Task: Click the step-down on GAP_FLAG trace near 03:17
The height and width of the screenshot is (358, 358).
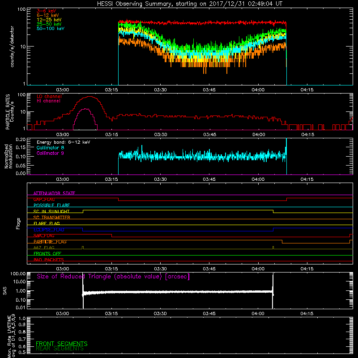Action: 119,199
